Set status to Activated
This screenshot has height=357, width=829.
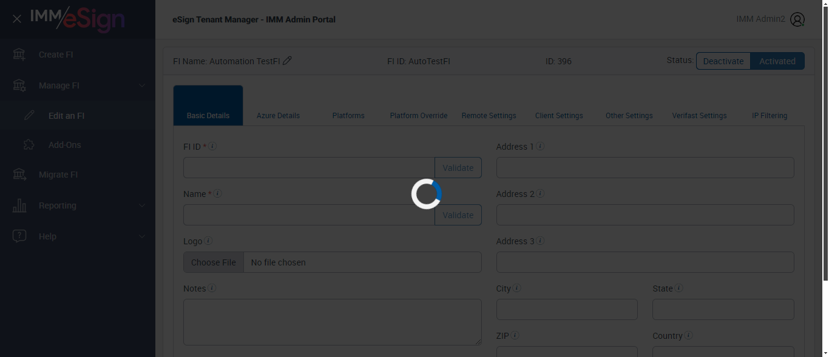click(777, 61)
